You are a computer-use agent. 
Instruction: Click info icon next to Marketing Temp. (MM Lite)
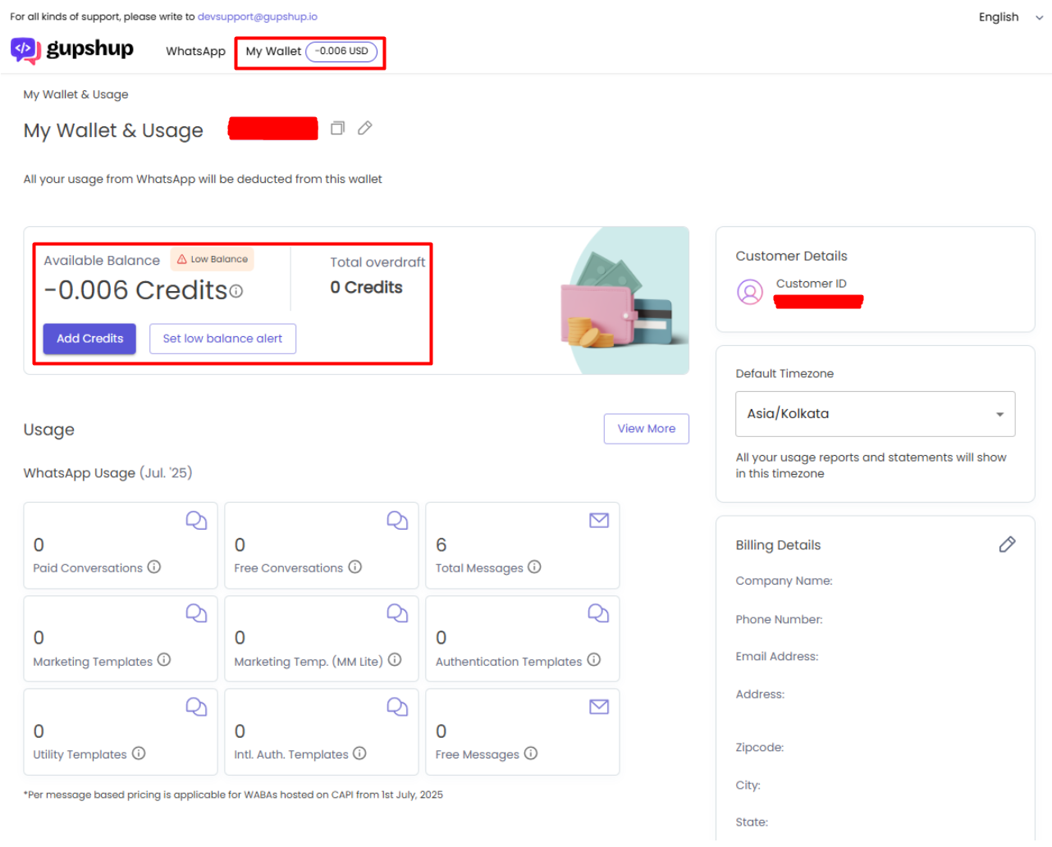point(395,660)
